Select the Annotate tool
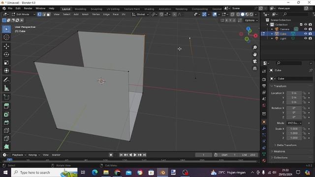315x177 pixels. [x=6, y=80]
